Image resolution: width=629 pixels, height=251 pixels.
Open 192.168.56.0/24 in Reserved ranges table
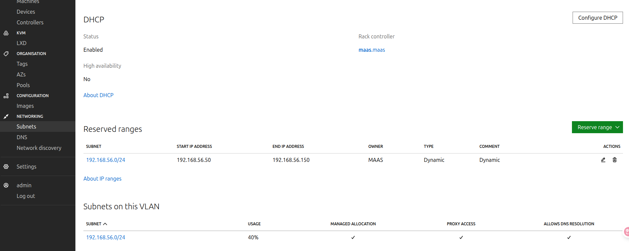(x=105, y=160)
